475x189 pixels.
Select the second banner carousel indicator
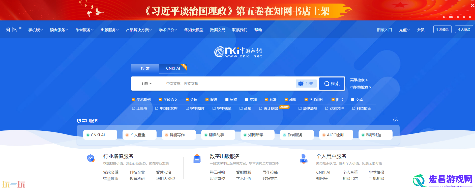pyautogui.click(x=451, y=17)
